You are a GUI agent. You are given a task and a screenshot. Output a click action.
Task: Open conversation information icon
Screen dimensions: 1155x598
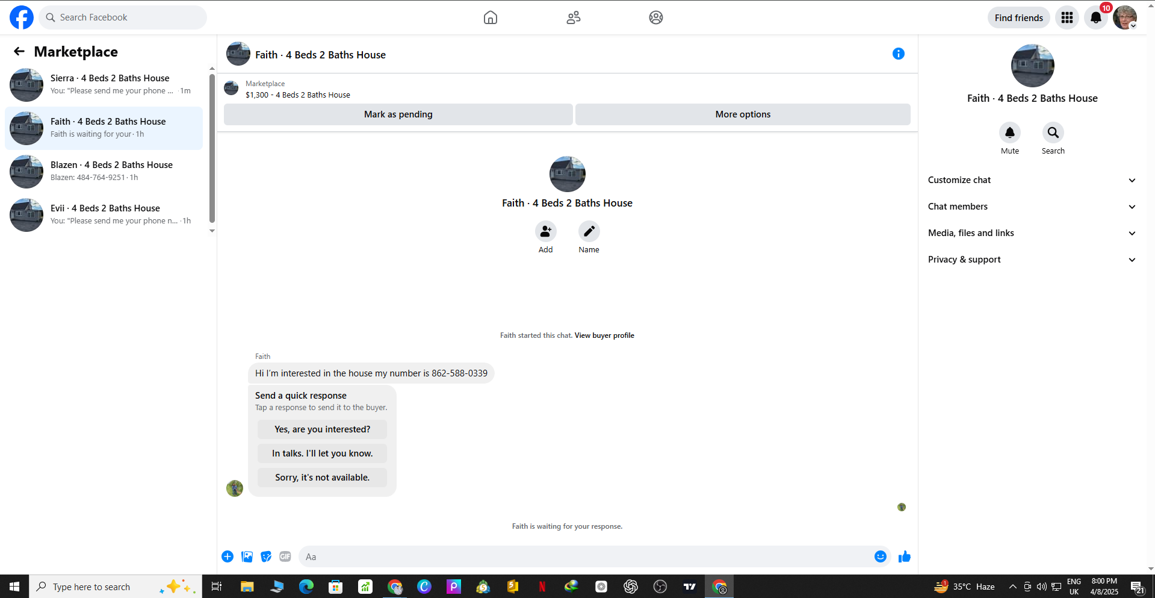tap(899, 54)
